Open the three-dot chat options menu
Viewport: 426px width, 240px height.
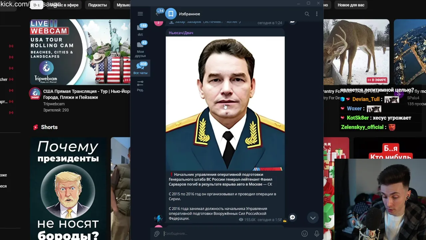click(x=317, y=14)
